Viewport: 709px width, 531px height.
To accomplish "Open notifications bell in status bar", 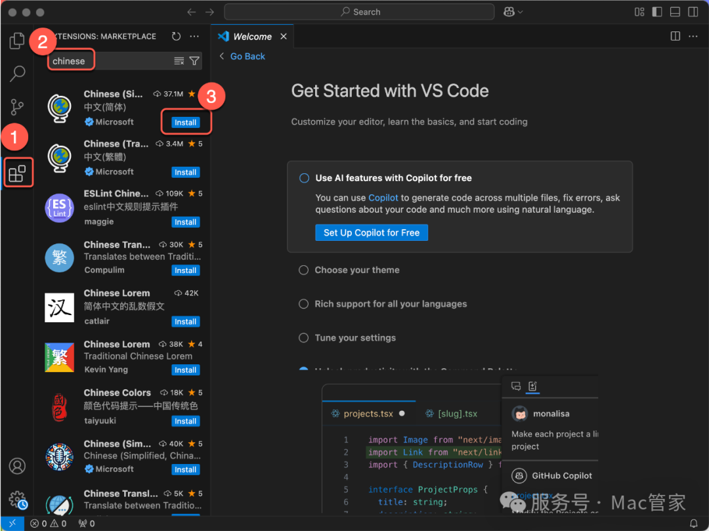I will 694,523.
